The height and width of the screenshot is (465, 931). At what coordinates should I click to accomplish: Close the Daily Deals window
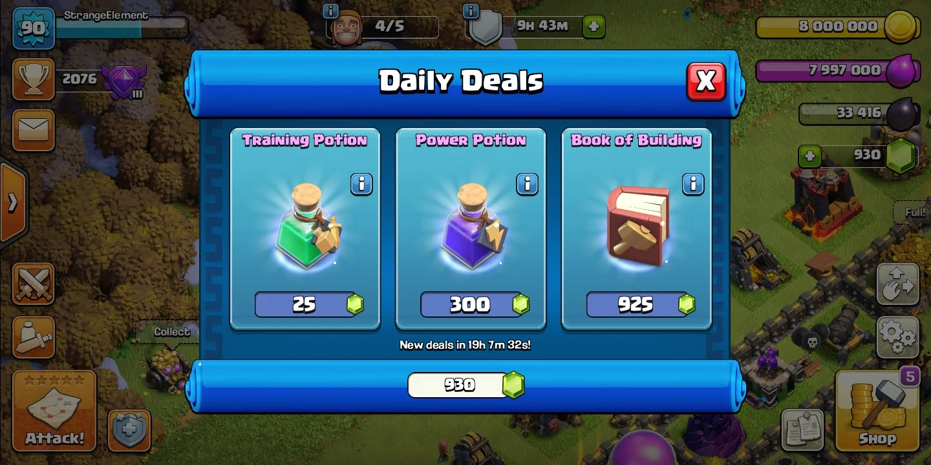click(706, 81)
